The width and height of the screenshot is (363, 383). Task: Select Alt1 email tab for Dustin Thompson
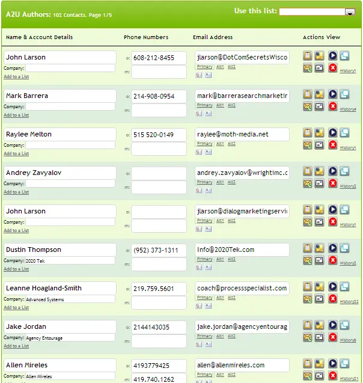(x=220, y=259)
